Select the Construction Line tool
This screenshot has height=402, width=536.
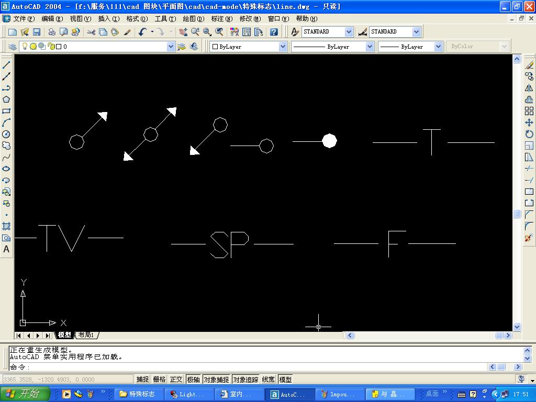pyautogui.click(x=6, y=76)
